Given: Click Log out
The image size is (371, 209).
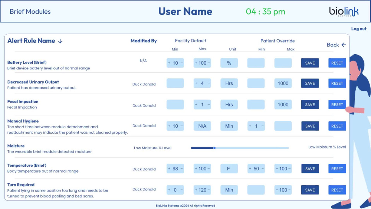Looking at the screenshot, I should click(359, 29).
